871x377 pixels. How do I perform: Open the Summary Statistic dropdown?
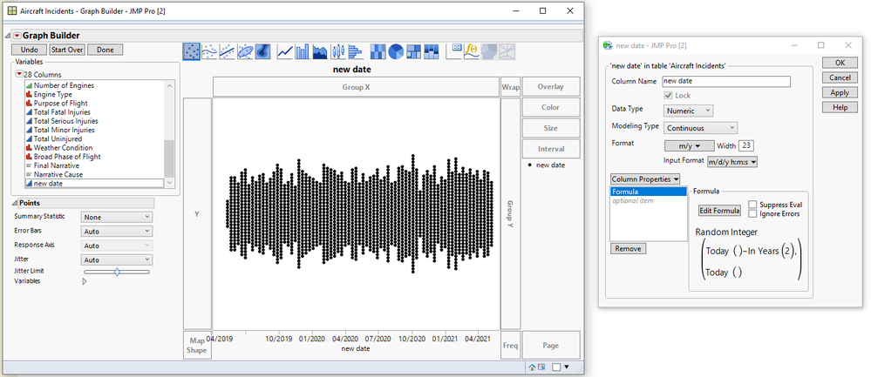tap(116, 218)
